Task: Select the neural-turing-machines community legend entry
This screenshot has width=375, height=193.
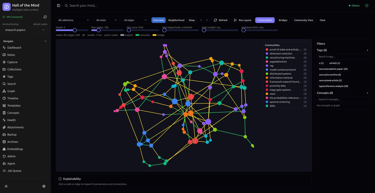Action: tap(286, 58)
